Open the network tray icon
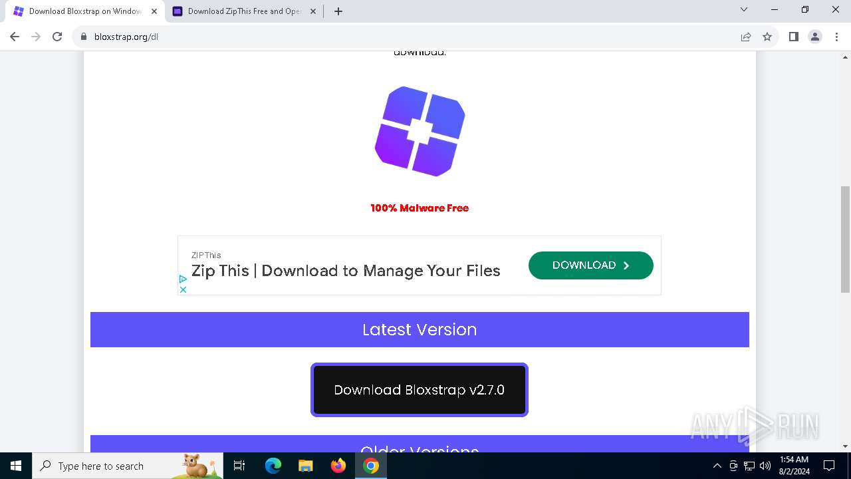 749,466
